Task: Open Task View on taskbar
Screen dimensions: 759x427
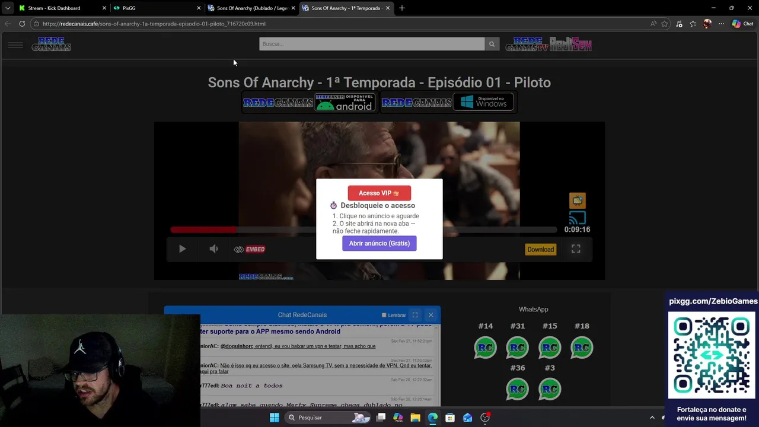Action: tap(381, 418)
